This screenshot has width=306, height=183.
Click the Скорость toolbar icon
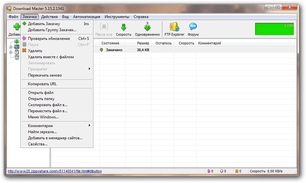123,29
